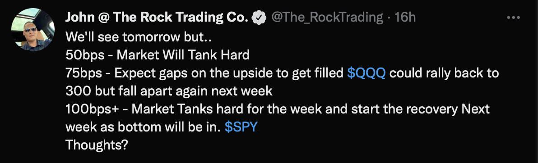Click '300 but fall apart again next week'
This screenshot has width=538, height=163.
click(169, 91)
